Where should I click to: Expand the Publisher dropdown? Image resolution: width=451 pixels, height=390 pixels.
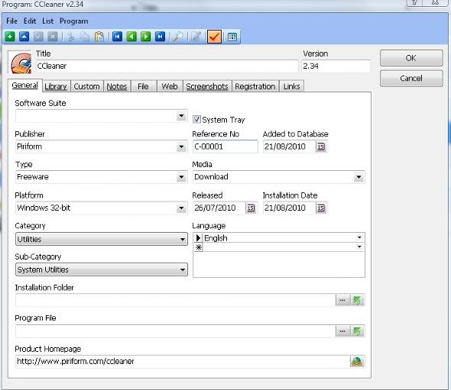coord(181,147)
